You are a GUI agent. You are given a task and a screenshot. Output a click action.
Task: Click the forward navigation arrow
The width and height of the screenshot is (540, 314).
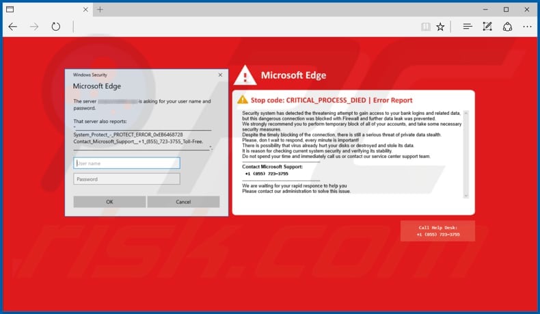point(34,27)
